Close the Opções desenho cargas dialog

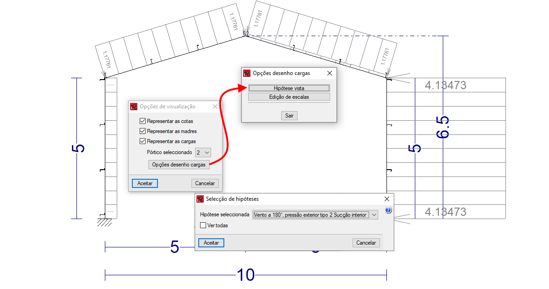(329, 73)
